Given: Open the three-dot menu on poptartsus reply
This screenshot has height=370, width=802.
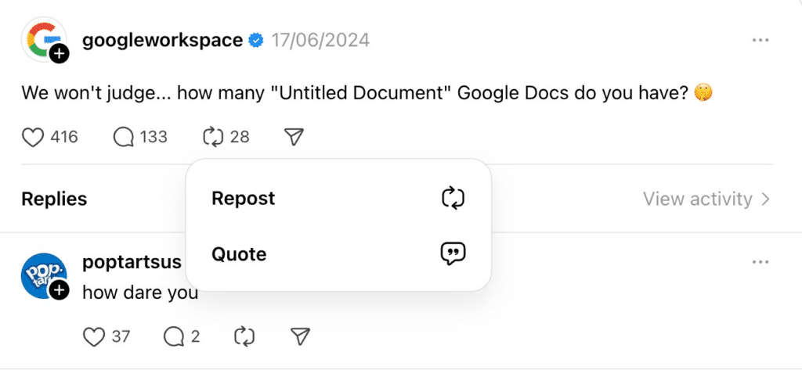Looking at the screenshot, I should (760, 262).
